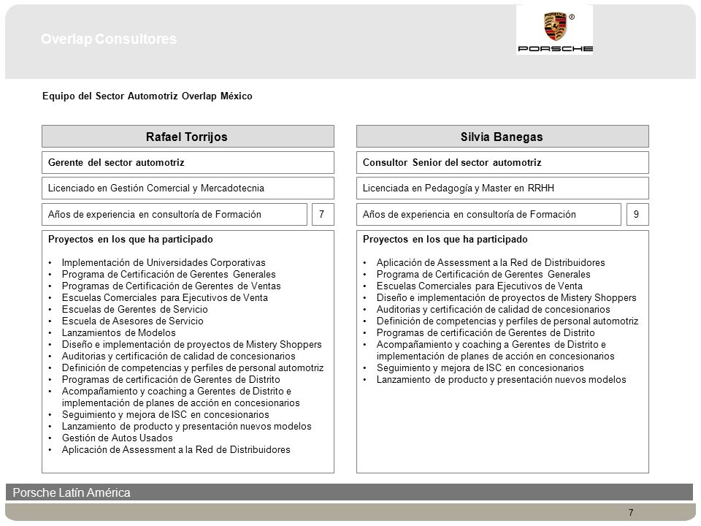Click Silvia's 'Escuelas Comerciales para Ejecutivos de Venta'
The height and width of the screenshot is (526, 701).
point(479,286)
